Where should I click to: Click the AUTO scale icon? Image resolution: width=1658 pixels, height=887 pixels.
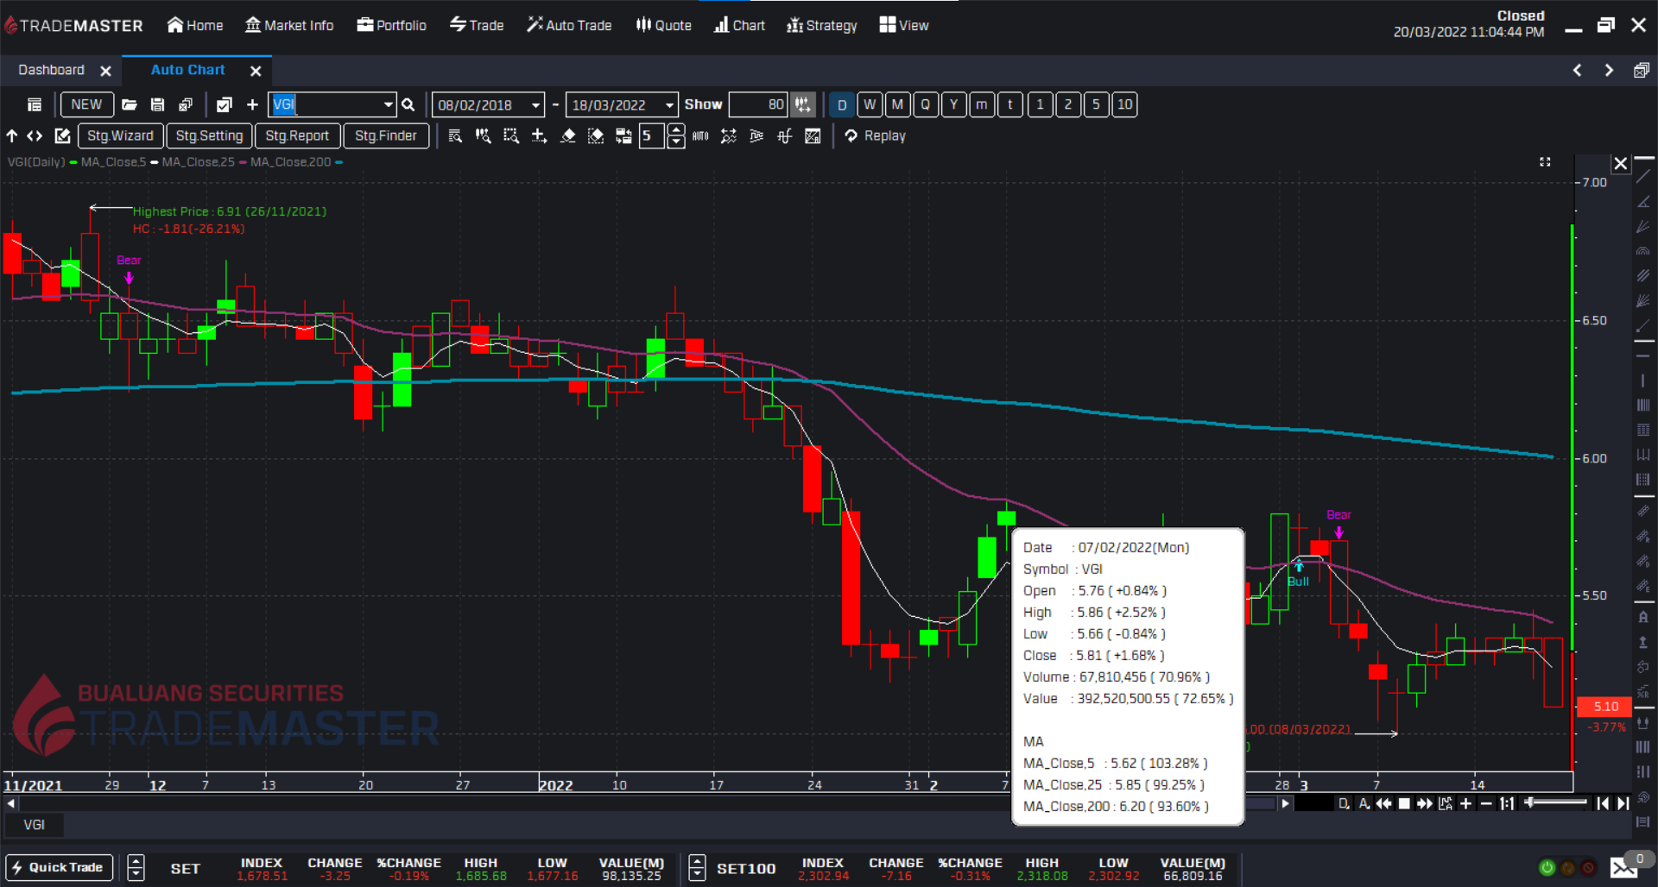(x=700, y=135)
